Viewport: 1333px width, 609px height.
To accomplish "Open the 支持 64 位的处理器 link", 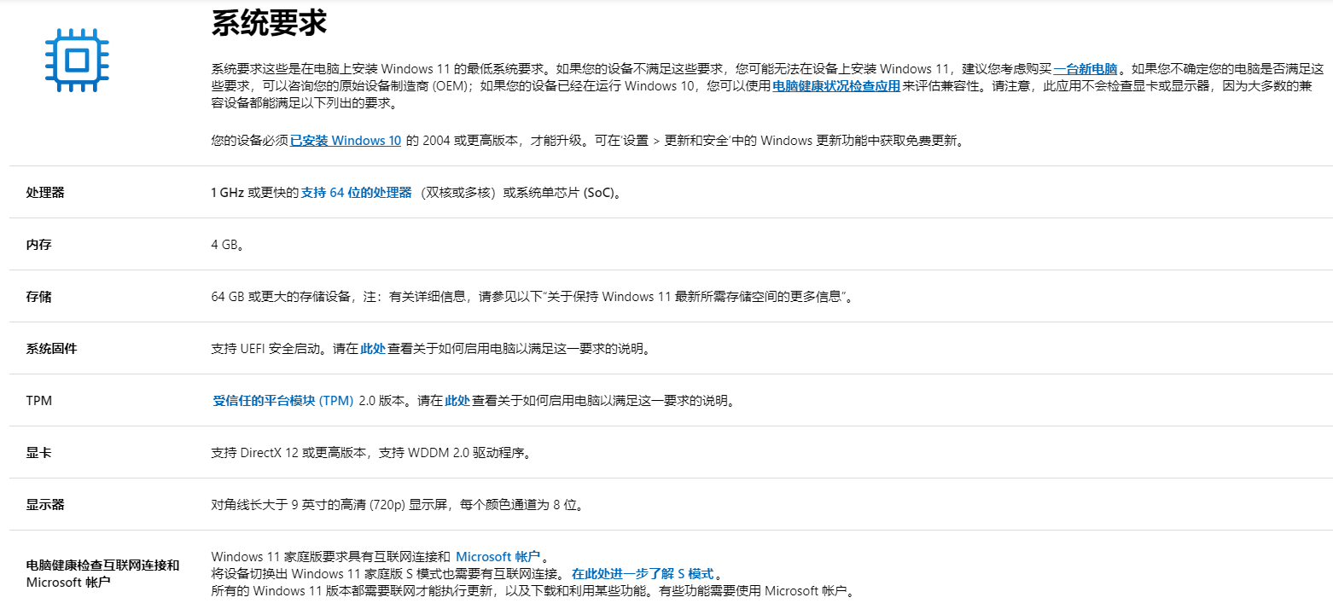I will 355,193.
